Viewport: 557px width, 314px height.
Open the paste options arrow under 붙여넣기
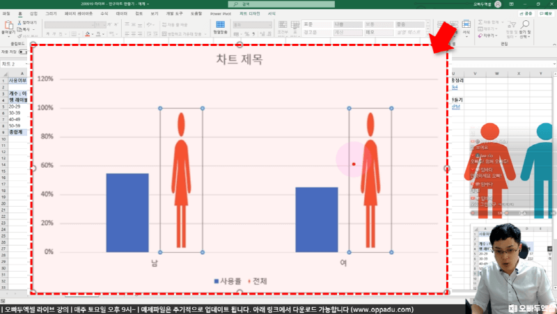(x=8, y=36)
